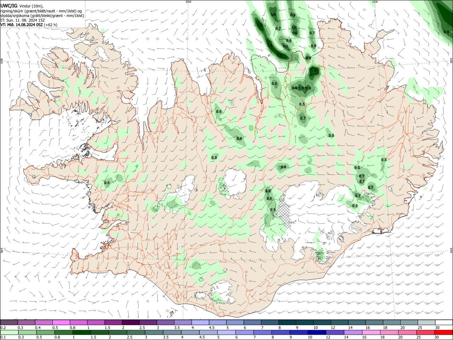Screen dimensions: 453x340
Task: Click the 20W longitude label
Action: point(188,2)
